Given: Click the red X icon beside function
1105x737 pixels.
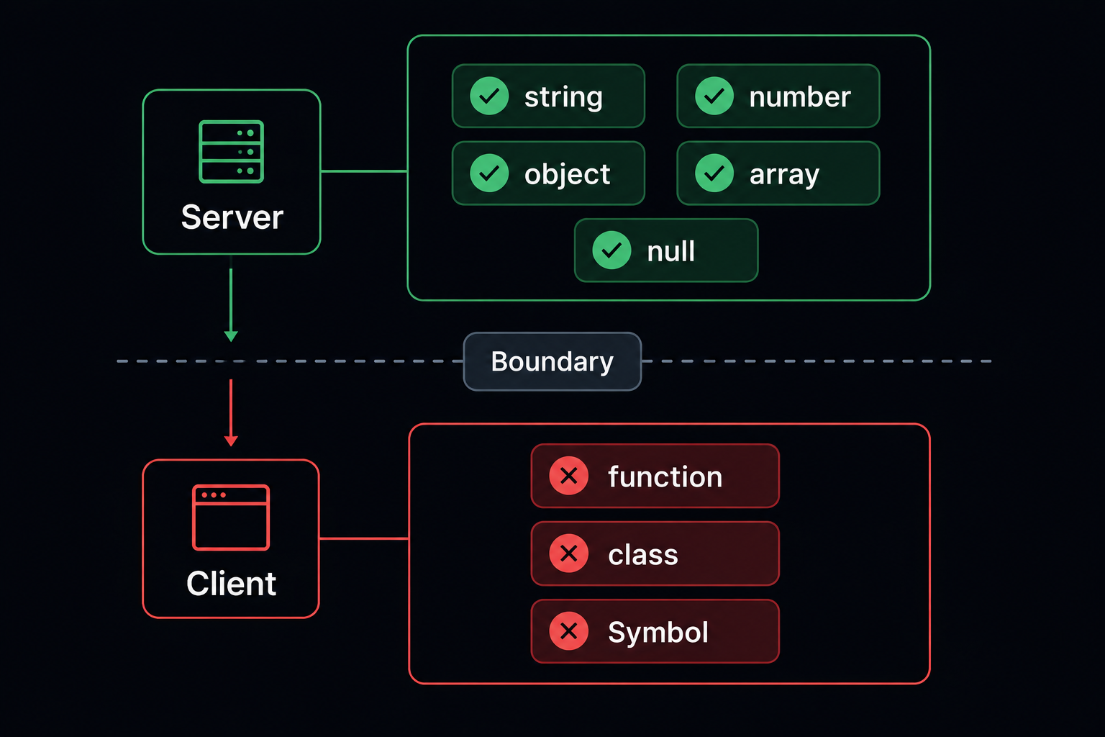Looking at the screenshot, I should coord(569,476).
